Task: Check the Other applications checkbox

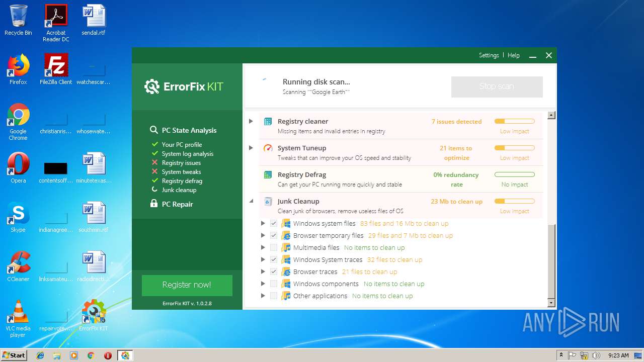Action: pyautogui.click(x=274, y=296)
